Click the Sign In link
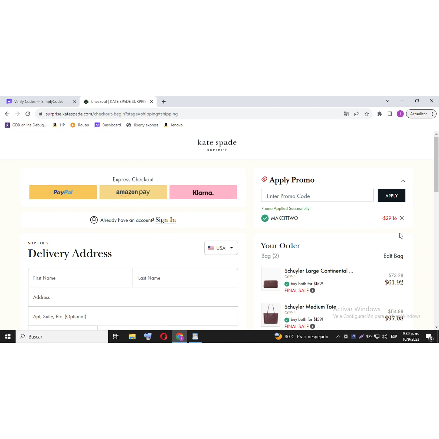 click(166, 220)
